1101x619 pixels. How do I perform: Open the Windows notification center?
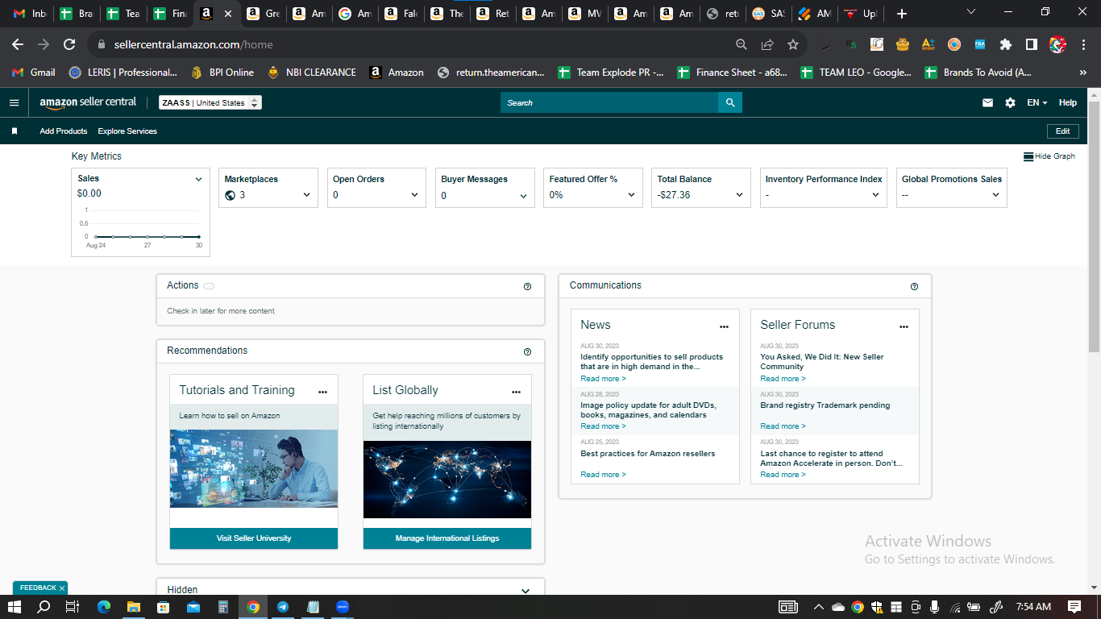[1074, 607]
